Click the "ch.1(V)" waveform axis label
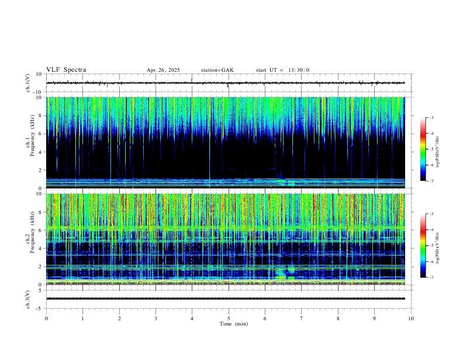The width and height of the screenshot is (463, 357). click(28, 83)
